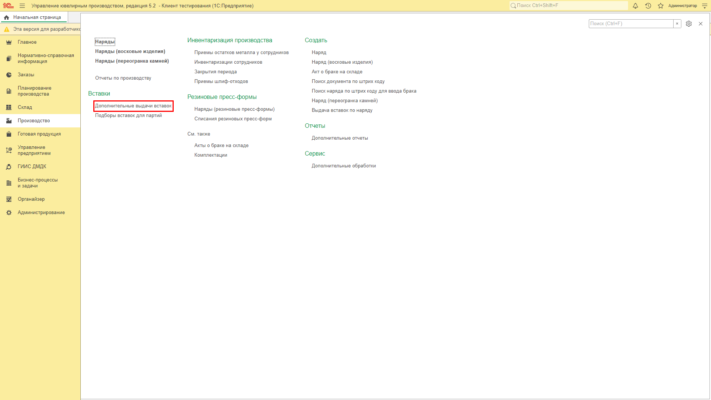This screenshot has width=711, height=400.
Task: Open Закрытия периода
Action: tap(216, 72)
